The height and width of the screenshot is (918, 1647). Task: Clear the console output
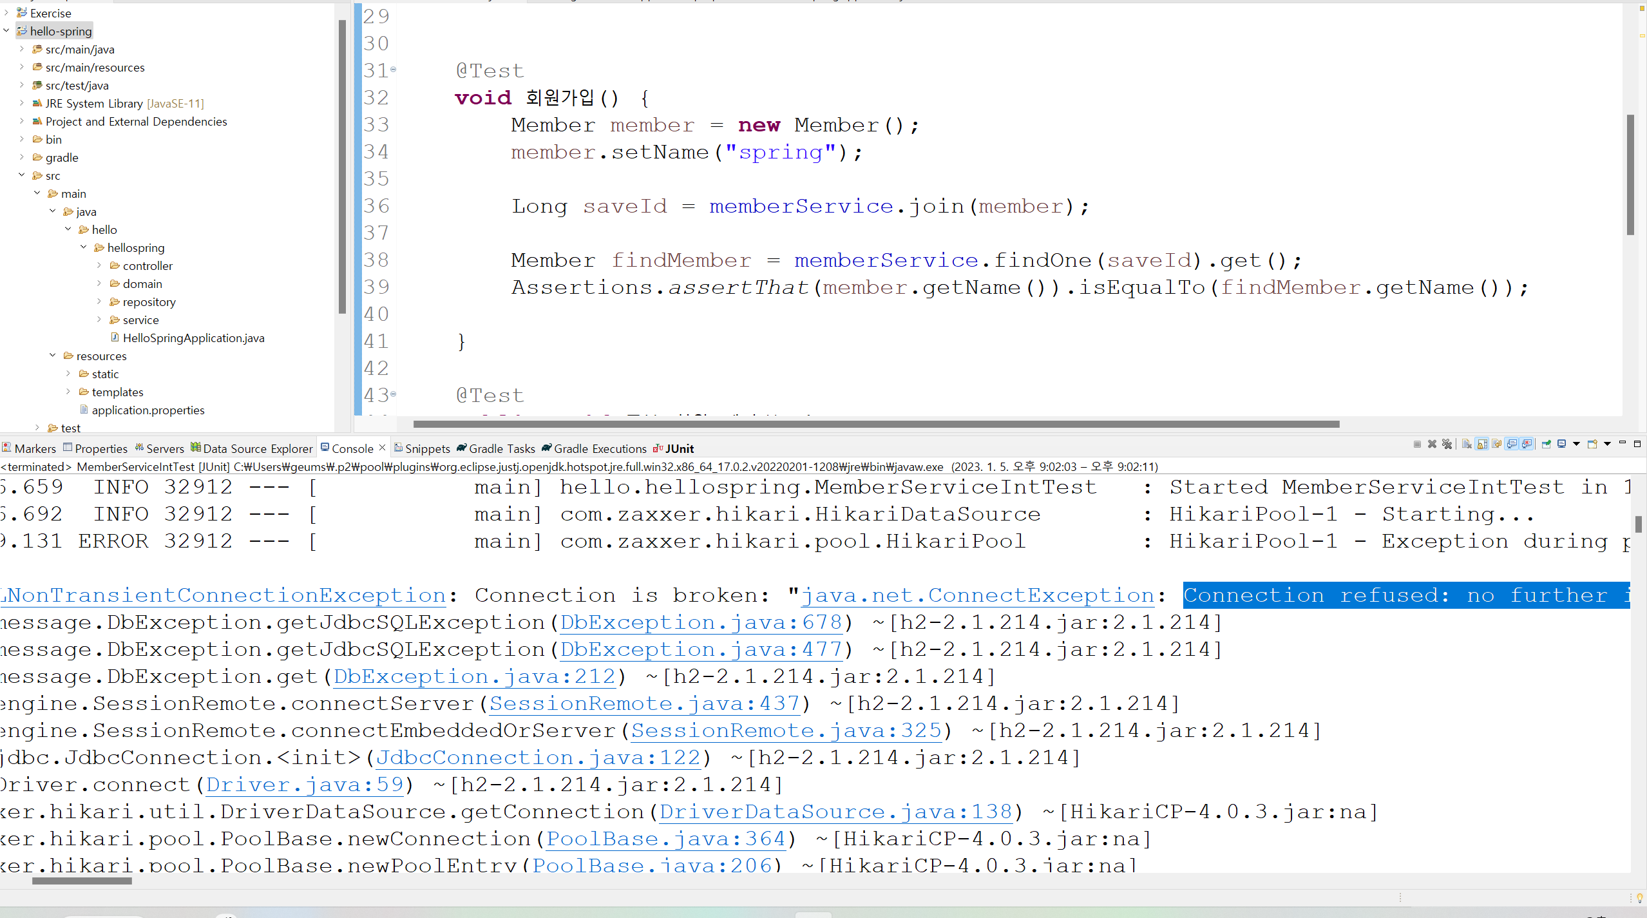(x=1467, y=444)
